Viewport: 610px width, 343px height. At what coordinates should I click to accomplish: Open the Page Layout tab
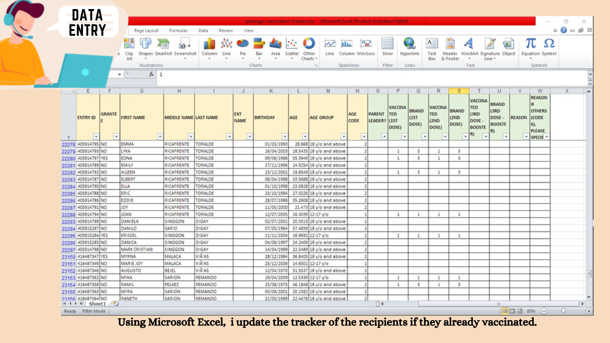(x=146, y=30)
